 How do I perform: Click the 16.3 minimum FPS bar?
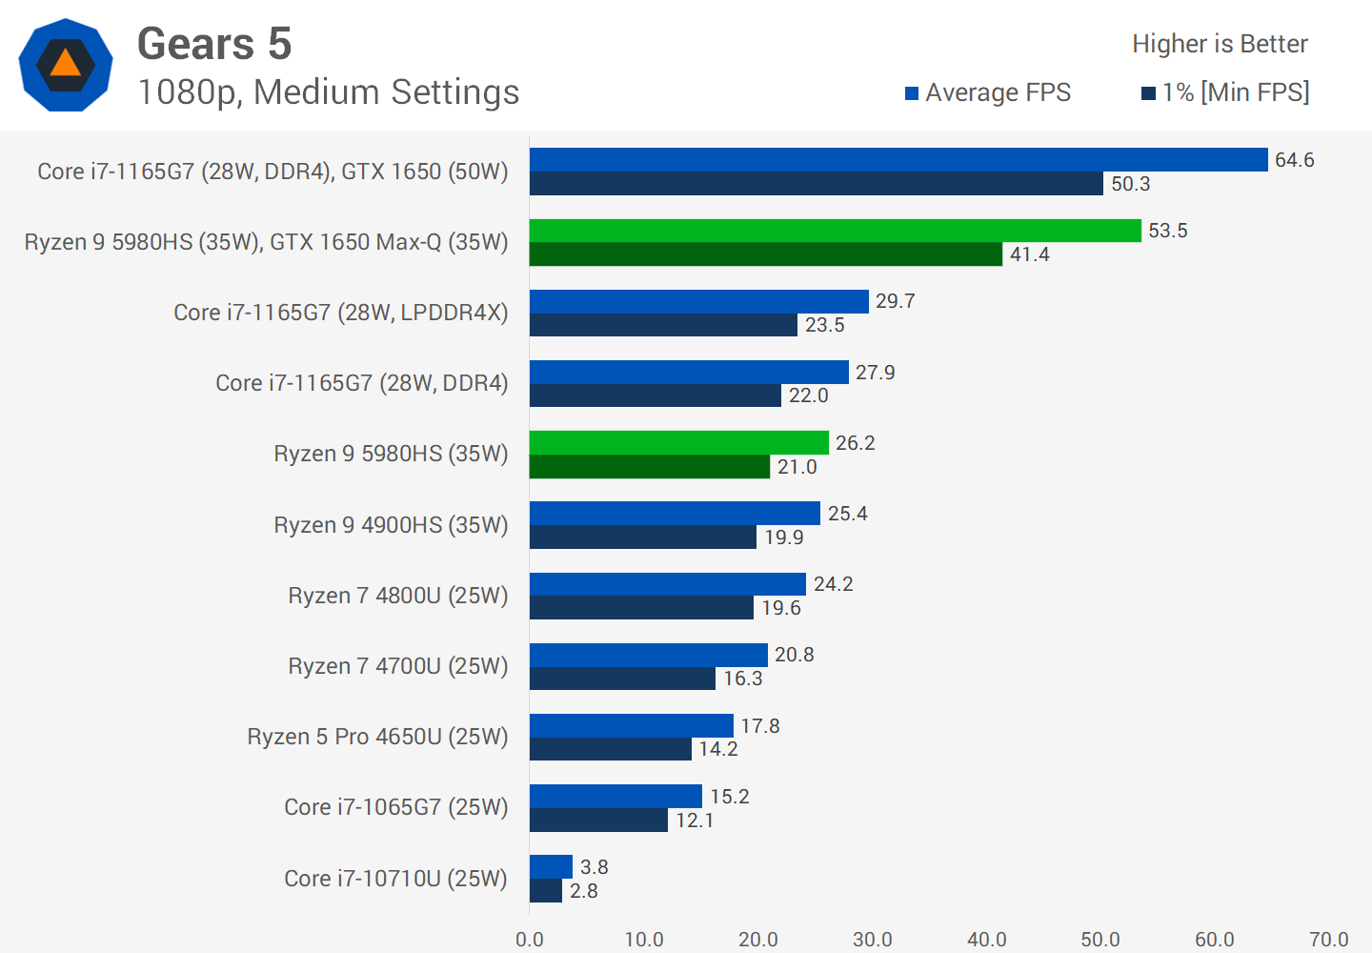(623, 679)
